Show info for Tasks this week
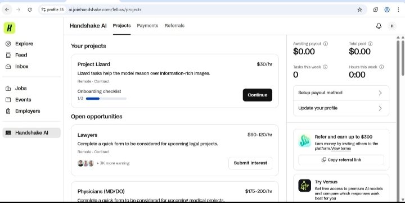This screenshot has height=203, width=405. (325, 67)
